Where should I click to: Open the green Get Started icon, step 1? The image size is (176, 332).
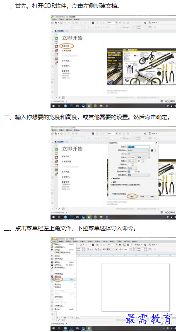(x=56, y=38)
